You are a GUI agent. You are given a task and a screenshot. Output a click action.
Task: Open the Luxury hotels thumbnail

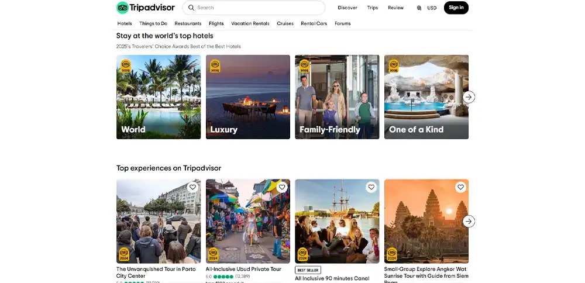pyautogui.click(x=247, y=97)
